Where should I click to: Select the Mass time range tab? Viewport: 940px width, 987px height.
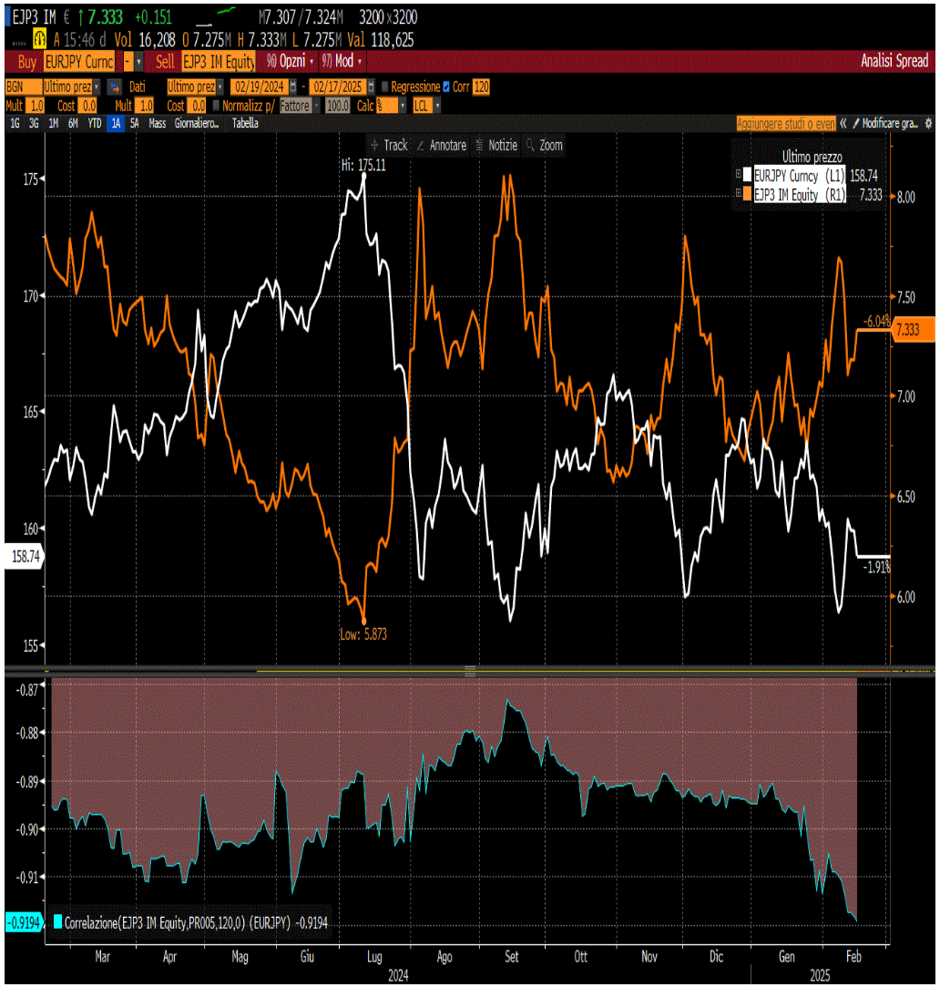click(158, 123)
